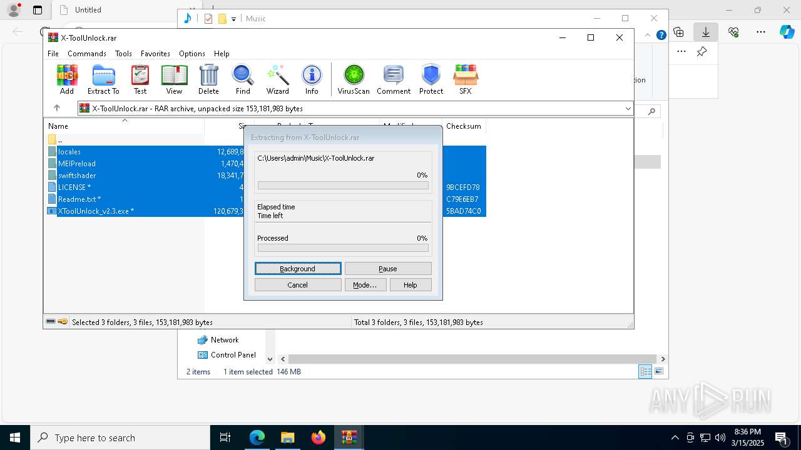Click the Processed total progress bar
Screen dimensions: 801x450
(343, 248)
